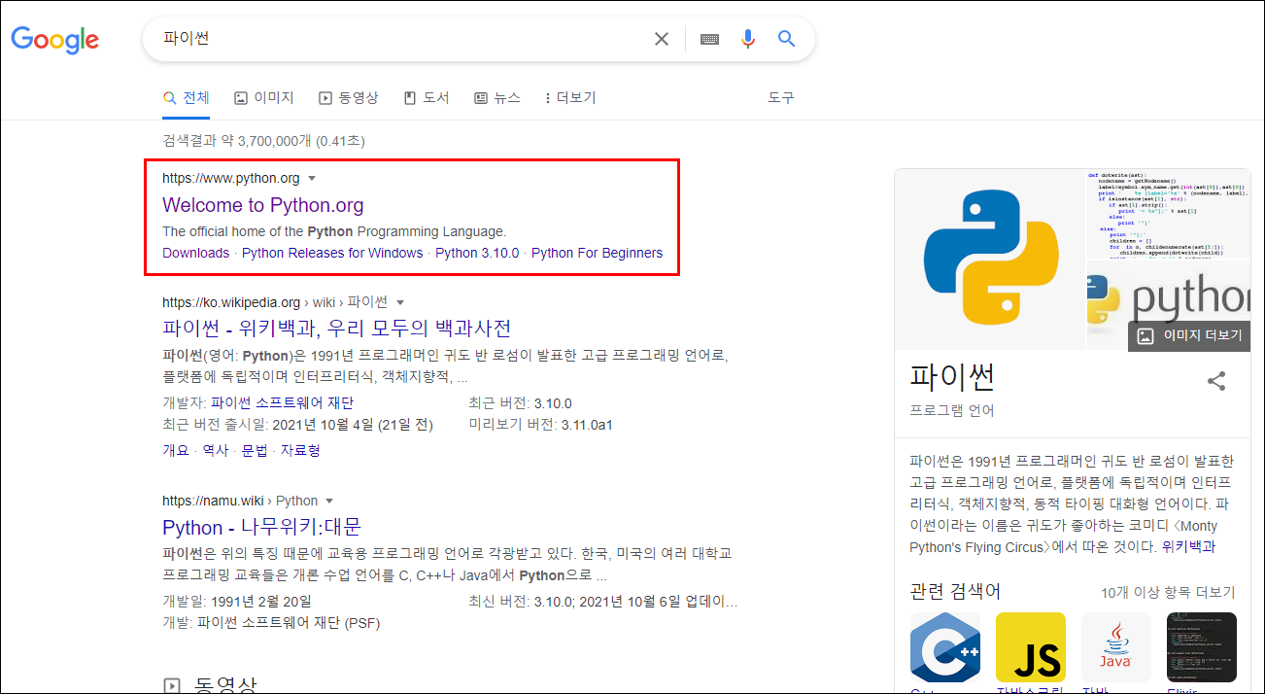1265x694 pixels.
Task: Switch to the 도서 tab
Action: pyautogui.click(x=426, y=98)
